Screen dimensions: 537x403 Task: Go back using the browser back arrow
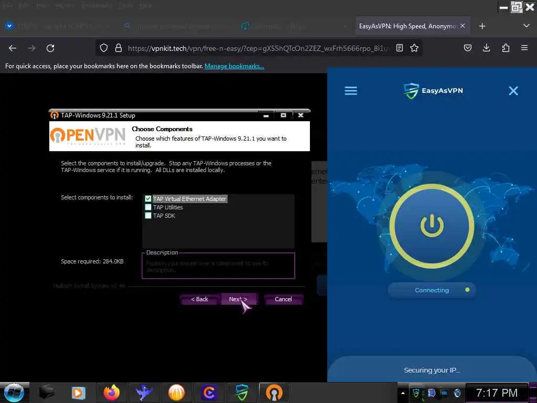click(x=13, y=48)
